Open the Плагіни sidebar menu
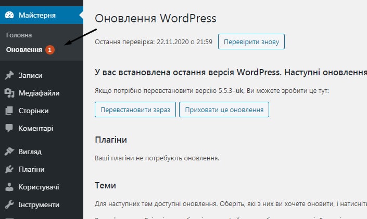Screen dimensions: 367x219 coord(42,169)
